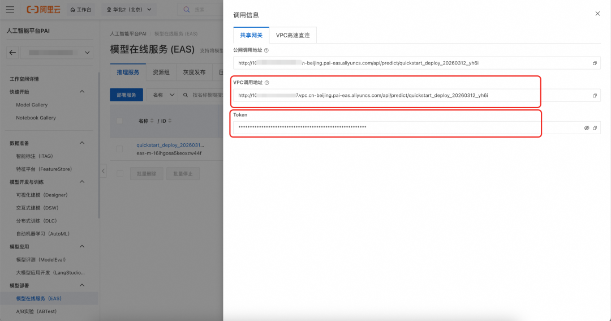Click the 批量删除 button
The width and height of the screenshot is (611, 321).
click(147, 174)
